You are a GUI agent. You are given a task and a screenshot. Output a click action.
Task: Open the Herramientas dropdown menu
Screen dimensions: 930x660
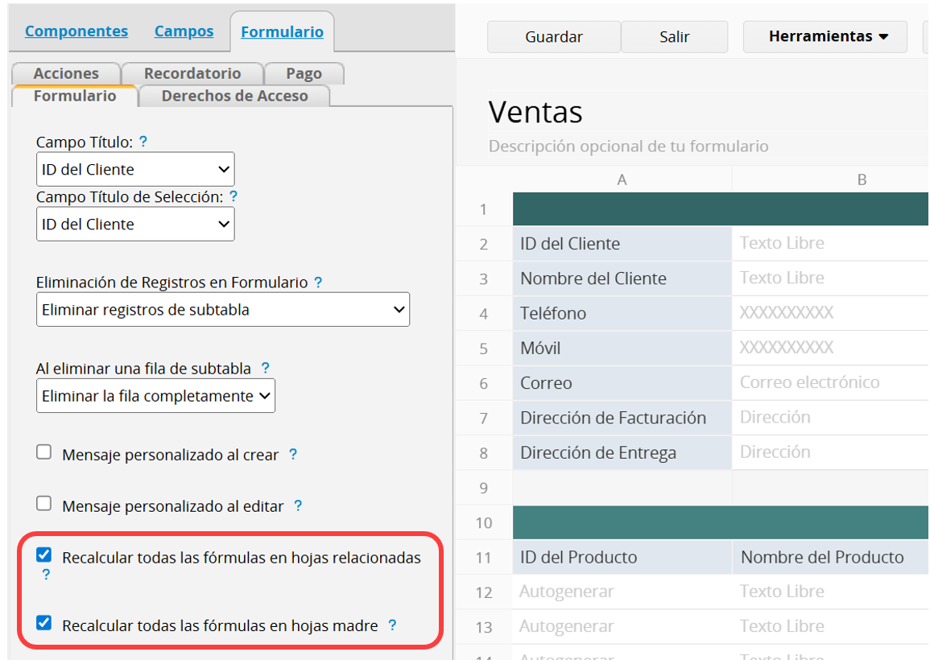(x=825, y=37)
